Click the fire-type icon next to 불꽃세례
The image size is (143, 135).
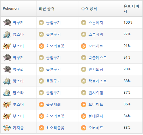(x=41, y=105)
